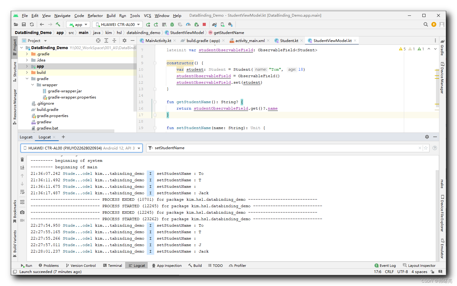Expand the build folder in tree
Viewport: 457px width, 286px height.
pyautogui.click(x=27, y=72)
